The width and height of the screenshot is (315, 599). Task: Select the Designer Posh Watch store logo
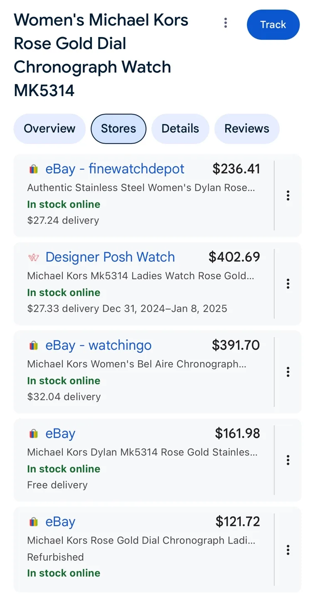click(x=34, y=257)
